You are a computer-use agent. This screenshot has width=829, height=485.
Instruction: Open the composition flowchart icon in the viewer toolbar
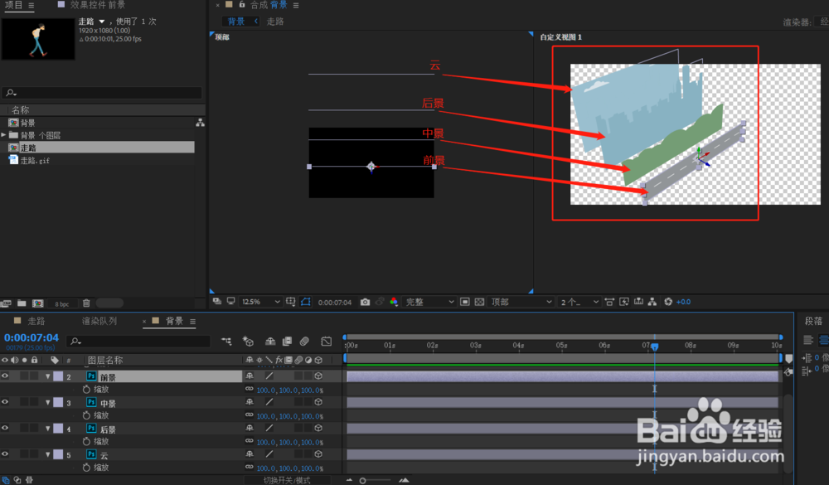pos(652,302)
